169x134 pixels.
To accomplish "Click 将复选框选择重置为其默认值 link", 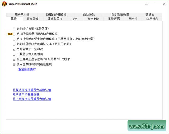I will [x=32, y=90].
